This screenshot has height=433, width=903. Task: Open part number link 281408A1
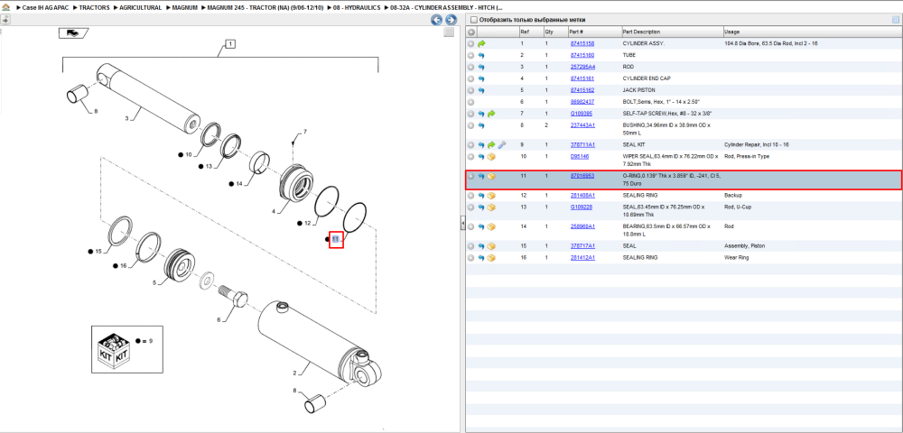[582, 196]
